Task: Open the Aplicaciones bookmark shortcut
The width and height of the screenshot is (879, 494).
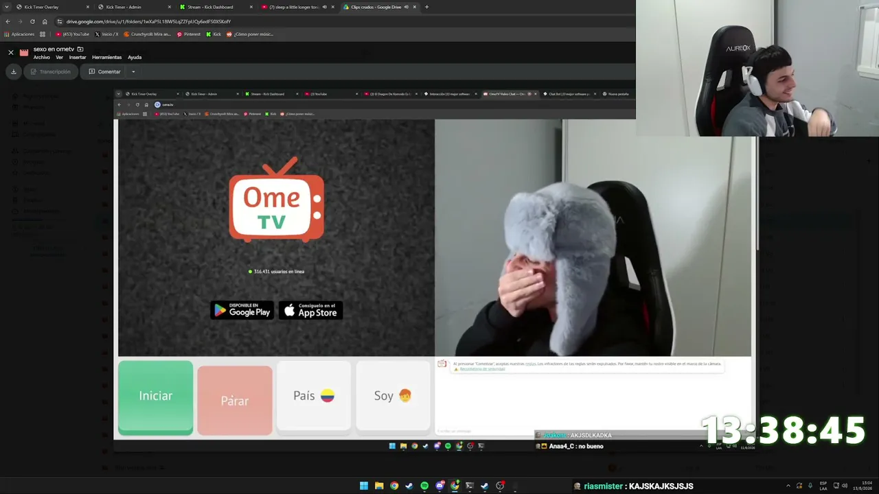Action: coord(19,34)
